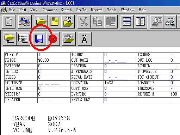The height and width of the screenshot is (135, 180).
Task: Click the OUT LOC value field
Action: [175, 61]
